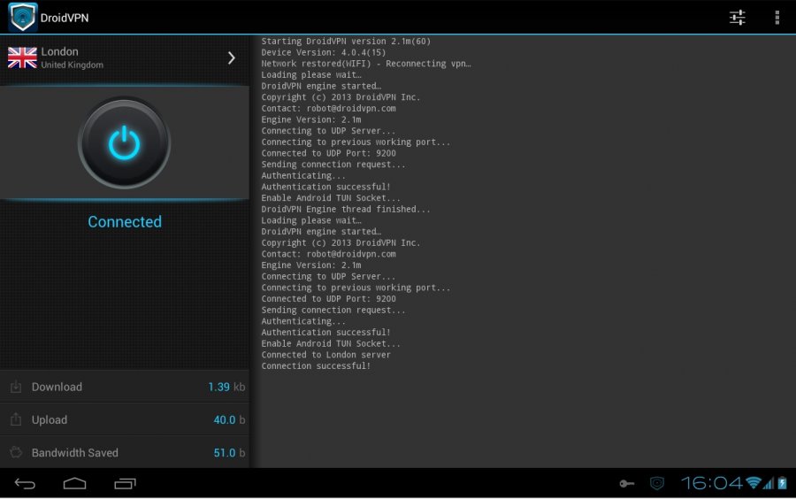Screen dimensions: 796x499
Task: Tap the Android back button
Action: coord(25,484)
